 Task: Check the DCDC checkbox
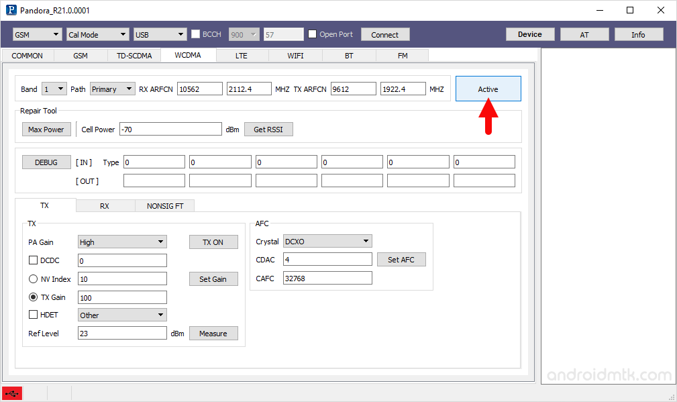33,260
